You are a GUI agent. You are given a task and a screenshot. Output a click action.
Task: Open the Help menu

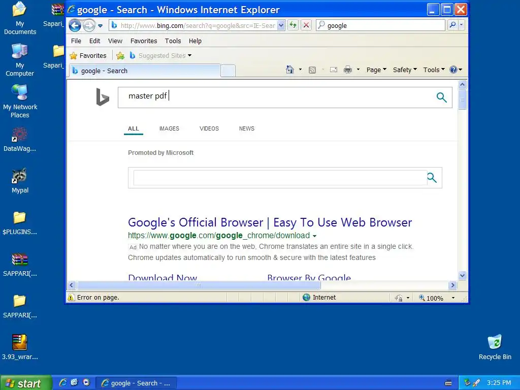(195, 41)
